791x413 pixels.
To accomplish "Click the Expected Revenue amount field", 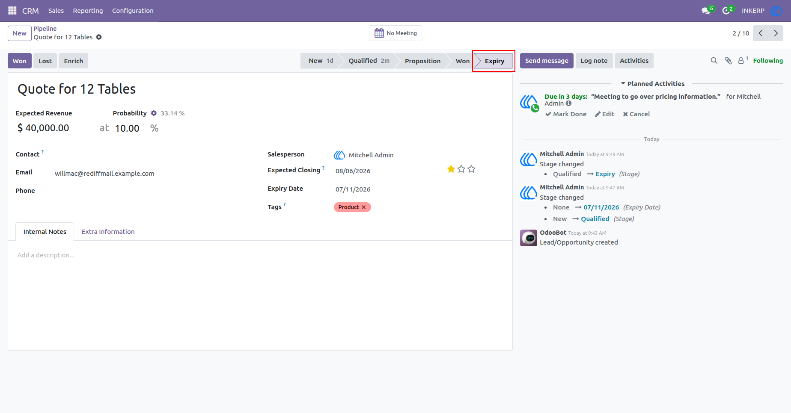I will click(47, 128).
